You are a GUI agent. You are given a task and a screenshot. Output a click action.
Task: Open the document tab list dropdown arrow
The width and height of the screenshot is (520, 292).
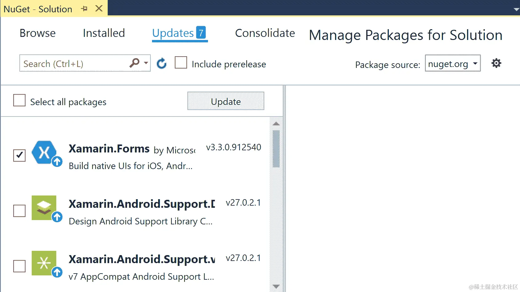pos(516,10)
